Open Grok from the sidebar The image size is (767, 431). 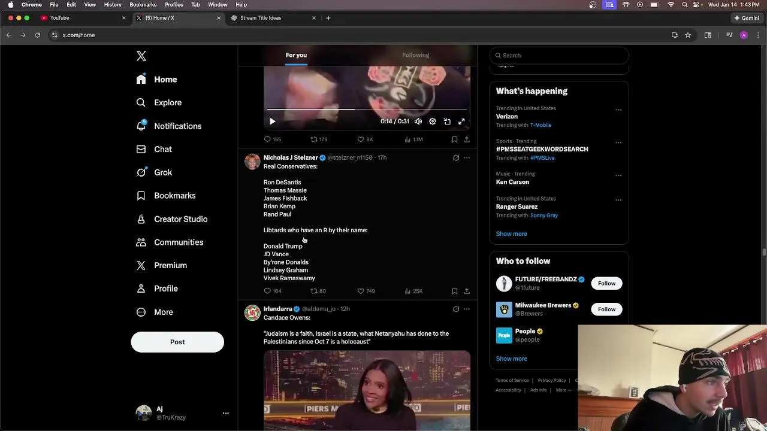[154, 172]
